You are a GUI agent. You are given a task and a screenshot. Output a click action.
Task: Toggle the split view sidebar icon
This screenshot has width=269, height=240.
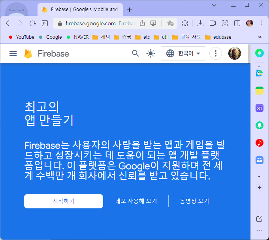point(237,23)
